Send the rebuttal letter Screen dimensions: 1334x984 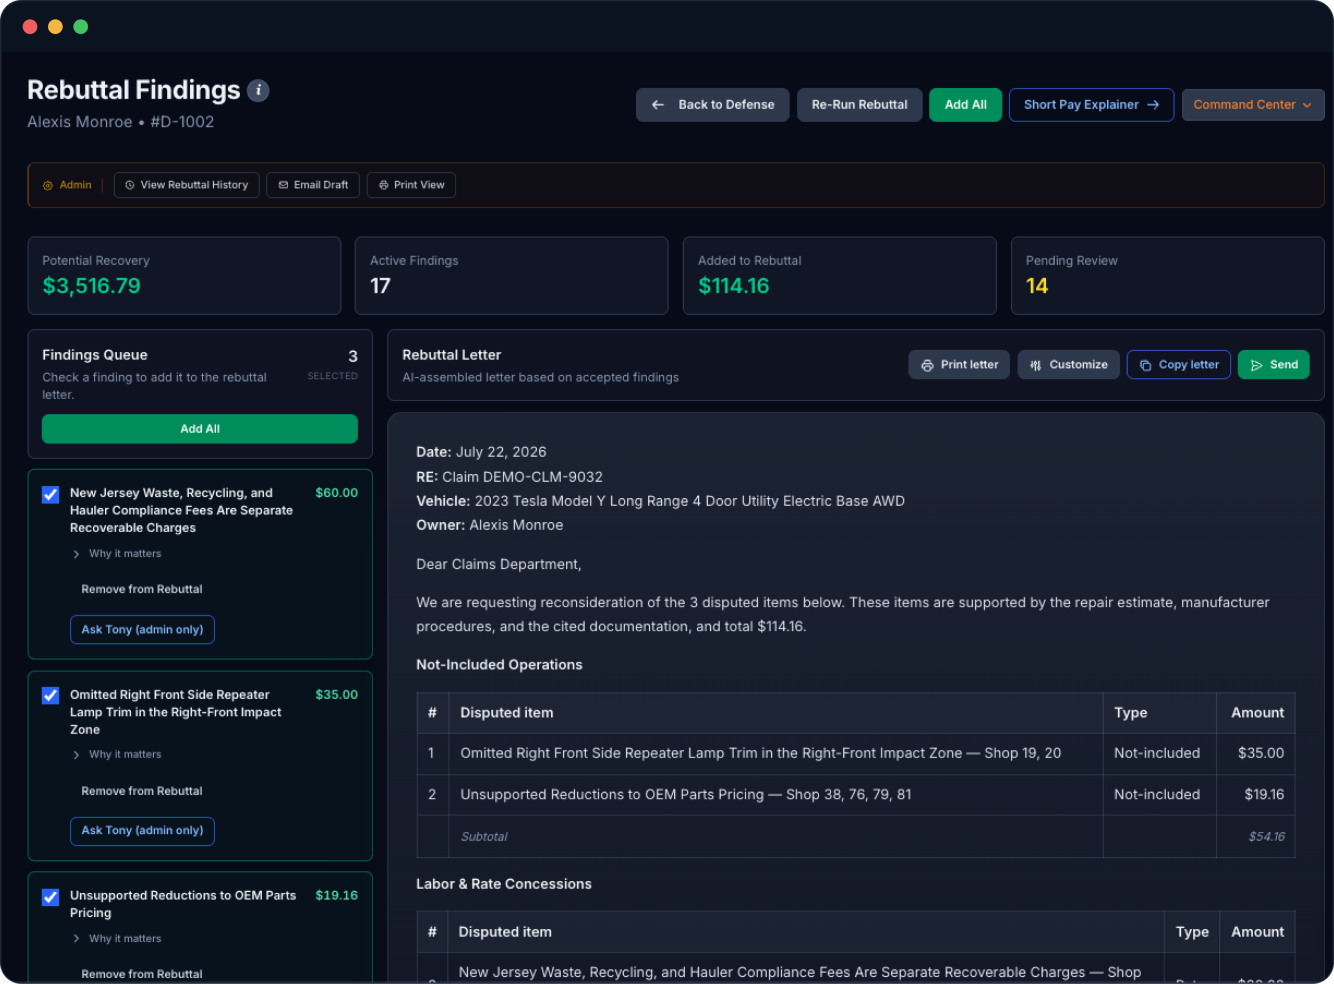point(1273,364)
